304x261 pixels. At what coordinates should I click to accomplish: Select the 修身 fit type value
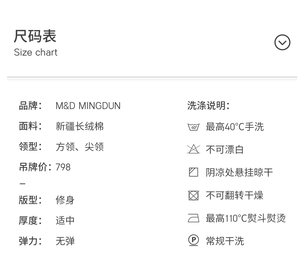pos(65,200)
